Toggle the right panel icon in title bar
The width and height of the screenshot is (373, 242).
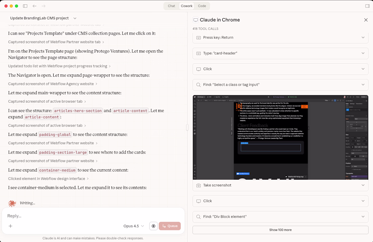[x=367, y=6]
